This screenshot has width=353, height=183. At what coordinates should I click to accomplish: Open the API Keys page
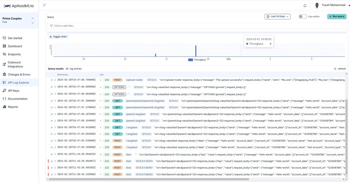click(13, 90)
